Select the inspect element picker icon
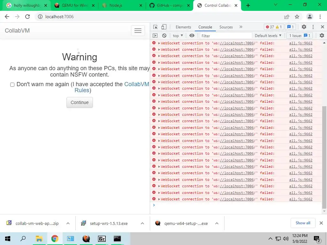This screenshot has height=245, width=327. tap(155, 27)
